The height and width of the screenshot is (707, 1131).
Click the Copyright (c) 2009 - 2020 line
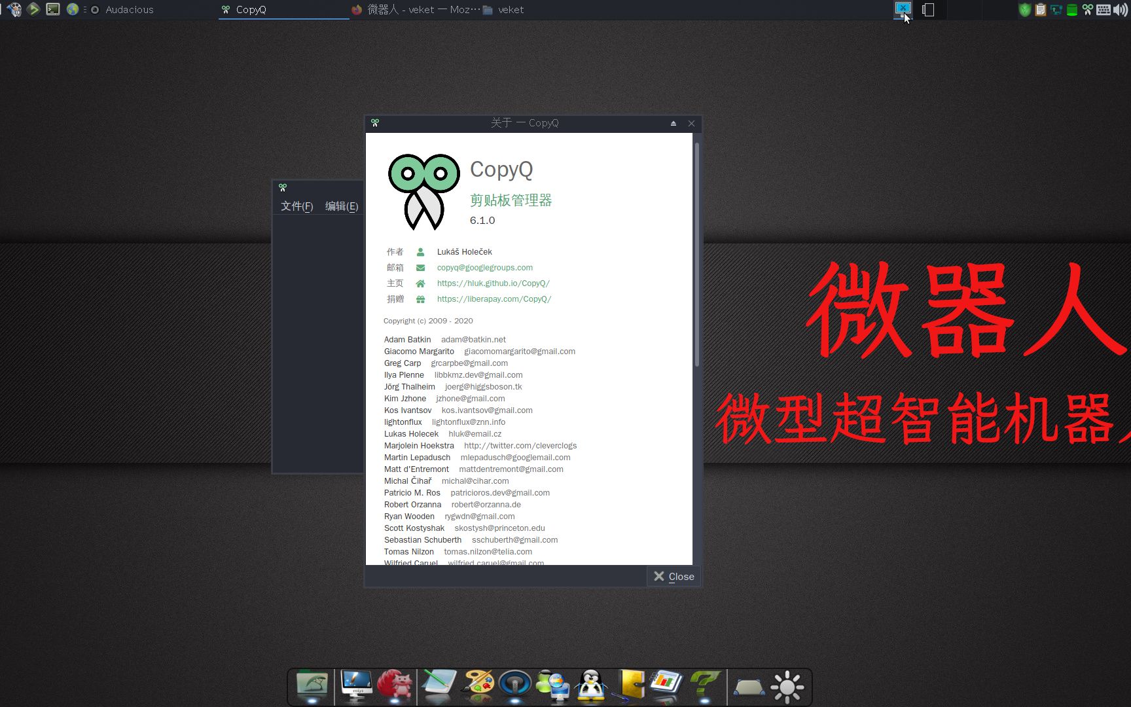428,321
